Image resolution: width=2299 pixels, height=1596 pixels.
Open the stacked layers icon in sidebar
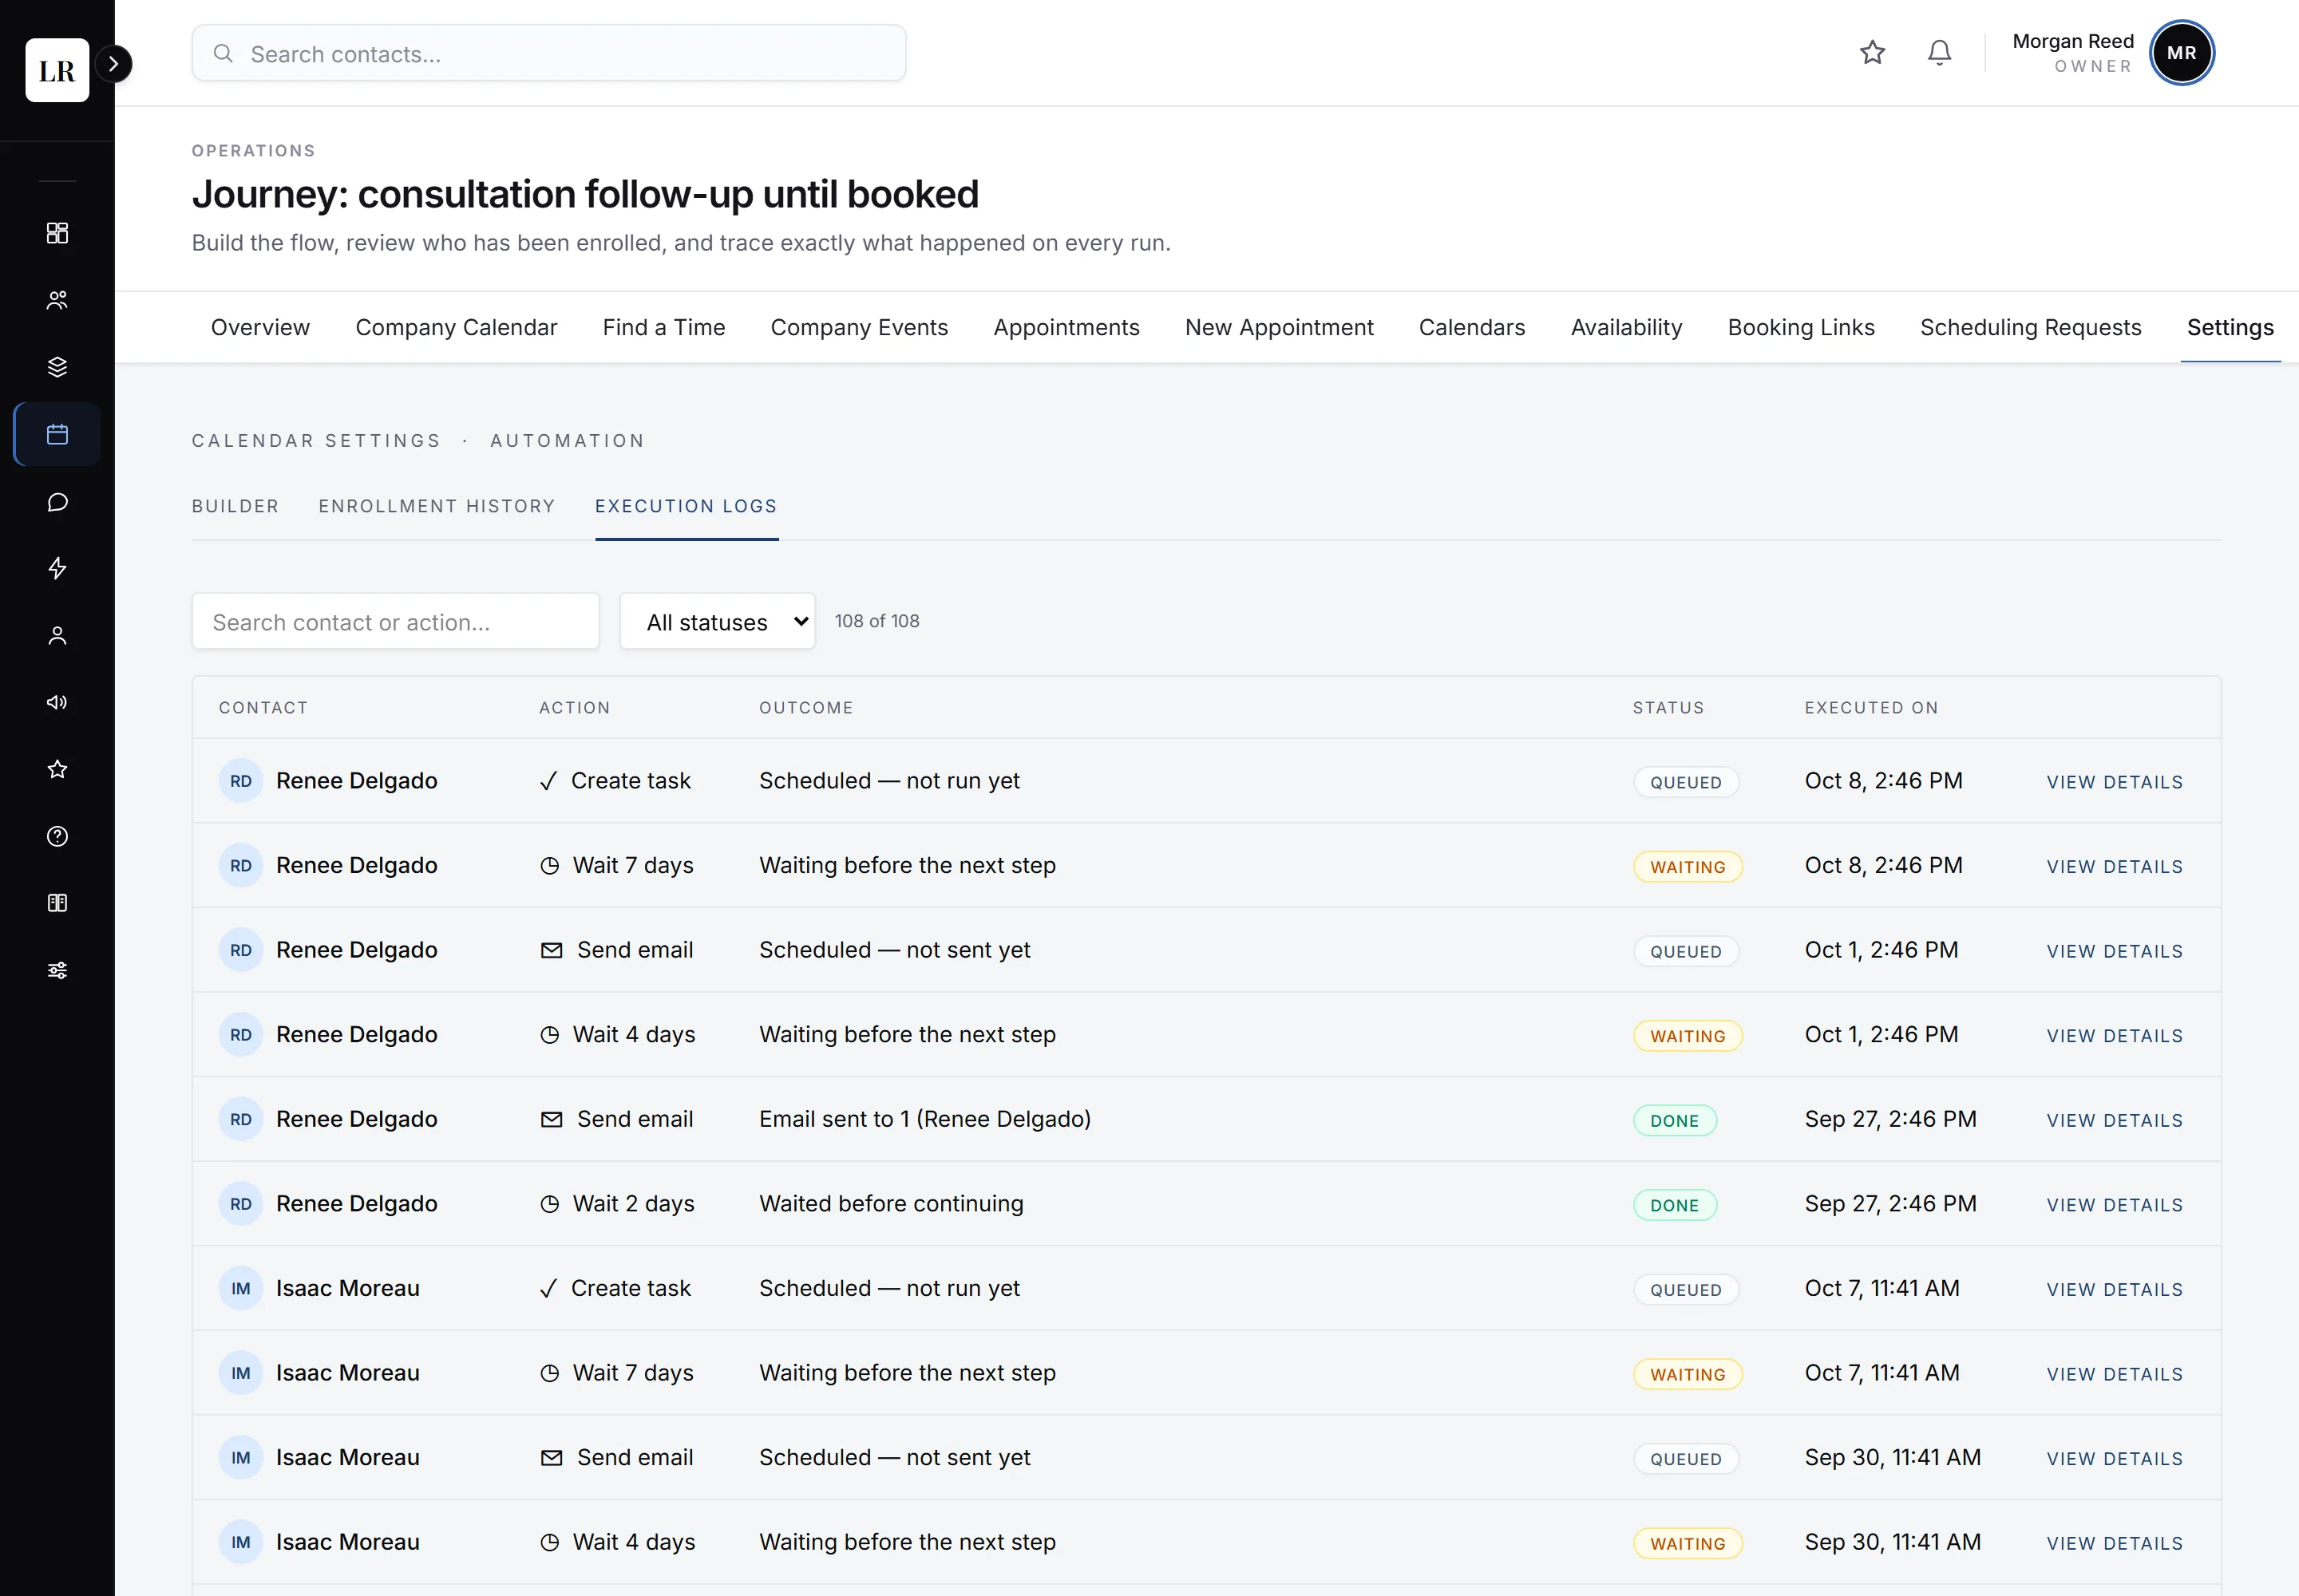(57, 367)
